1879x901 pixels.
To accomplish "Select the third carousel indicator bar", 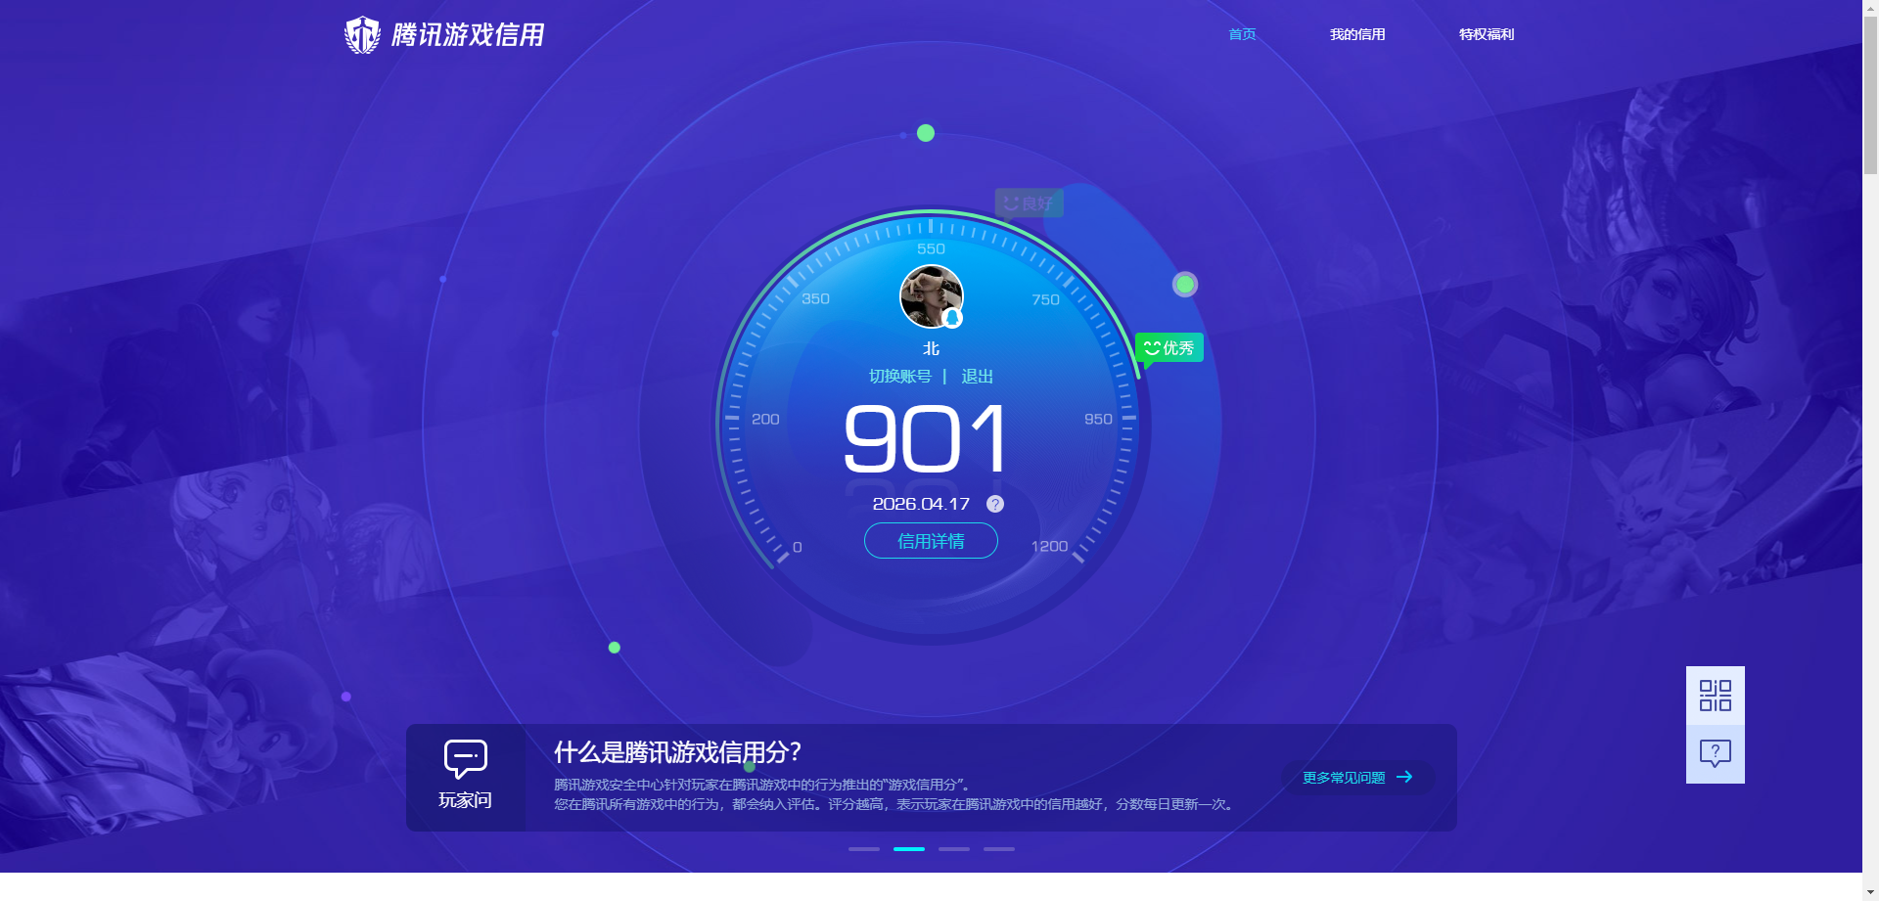I will 953,849.
